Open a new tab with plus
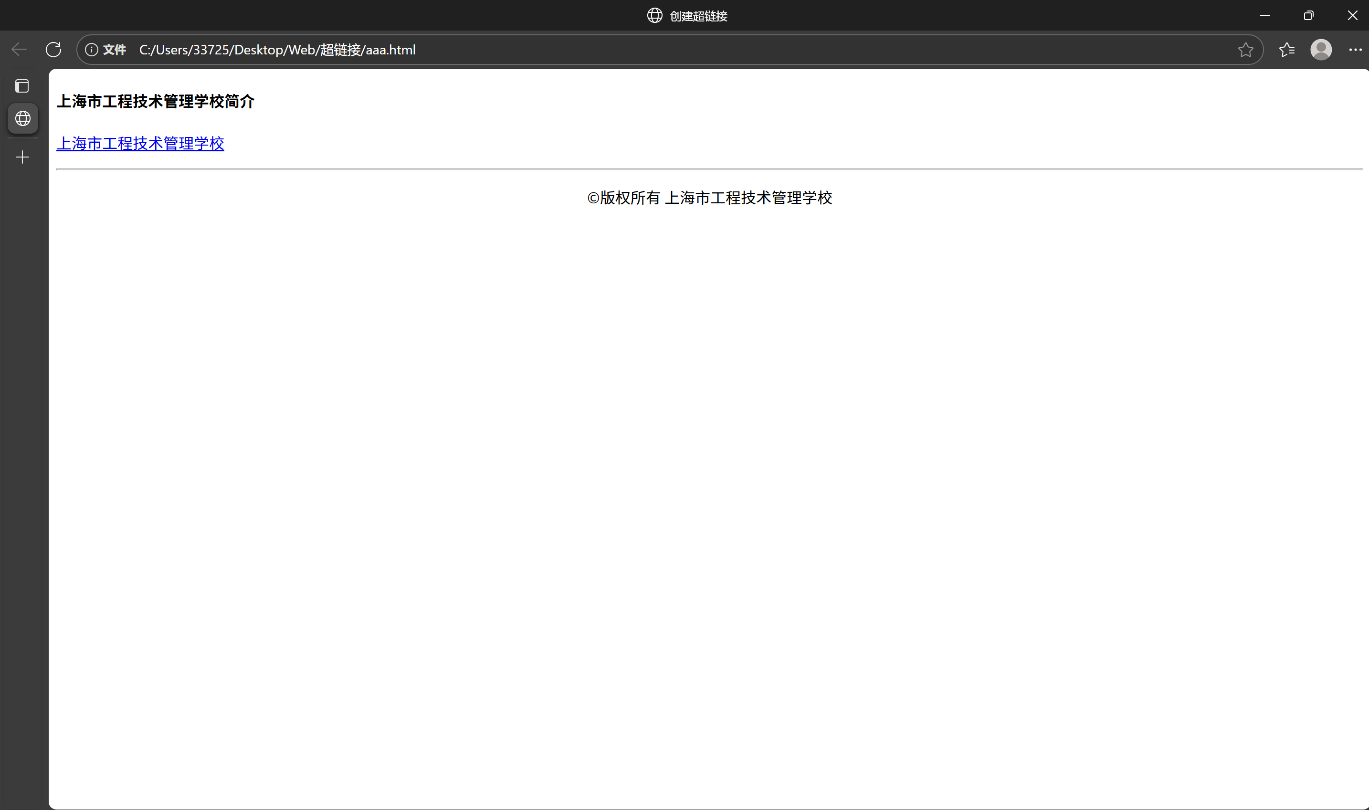This screenshot has height=810, width=1369. 22,158
